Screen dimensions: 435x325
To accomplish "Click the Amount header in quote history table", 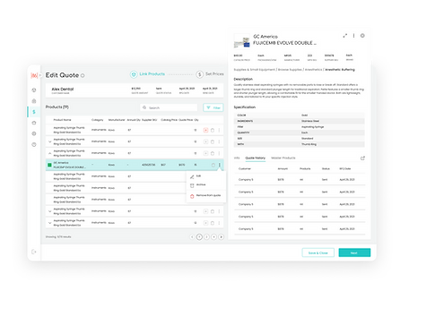I will [x=283, y=169].
